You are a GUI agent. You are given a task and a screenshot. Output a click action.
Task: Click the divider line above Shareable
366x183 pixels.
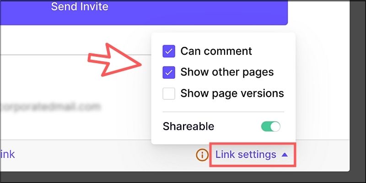point(223,112)
